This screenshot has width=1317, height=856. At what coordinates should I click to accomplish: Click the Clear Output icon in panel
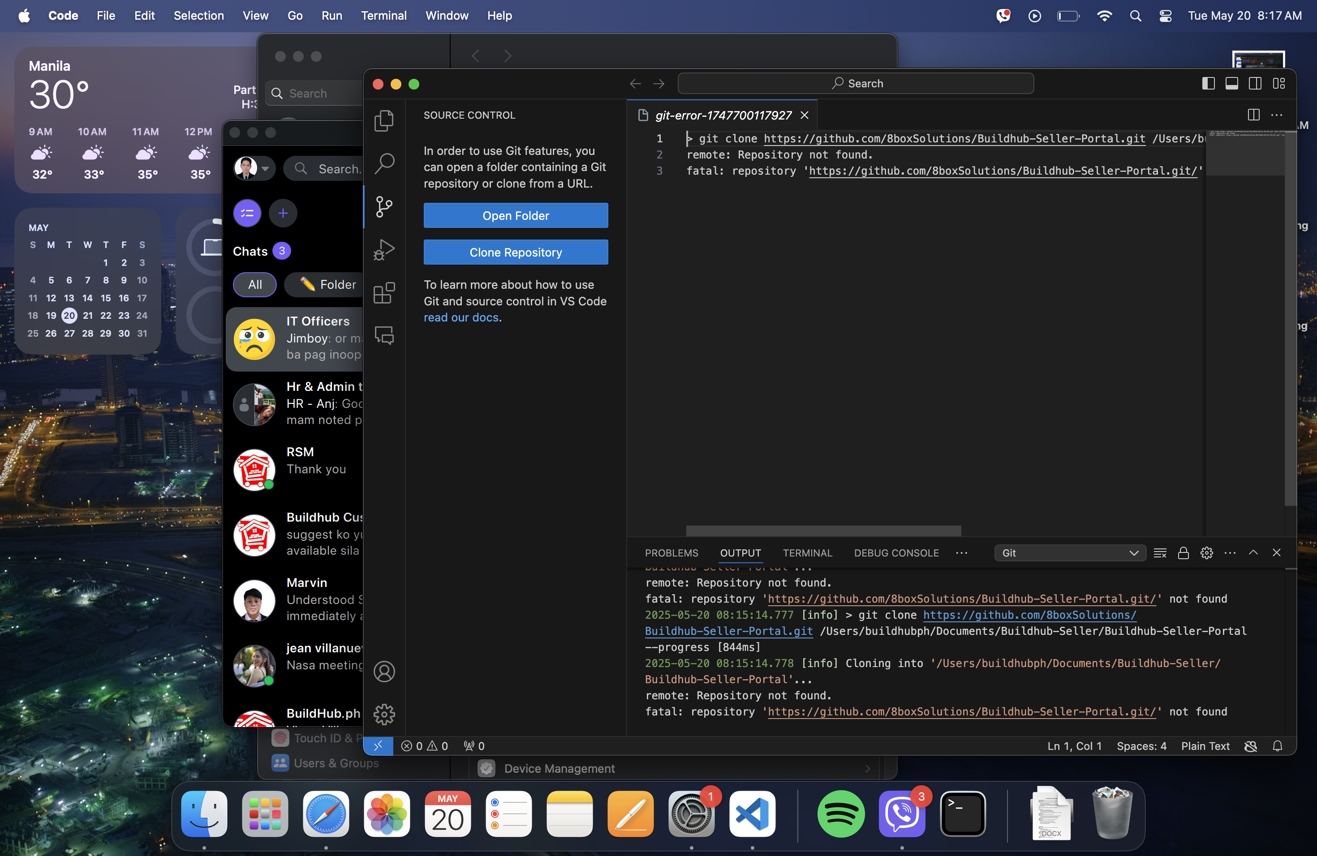[x=1160, y=553]
